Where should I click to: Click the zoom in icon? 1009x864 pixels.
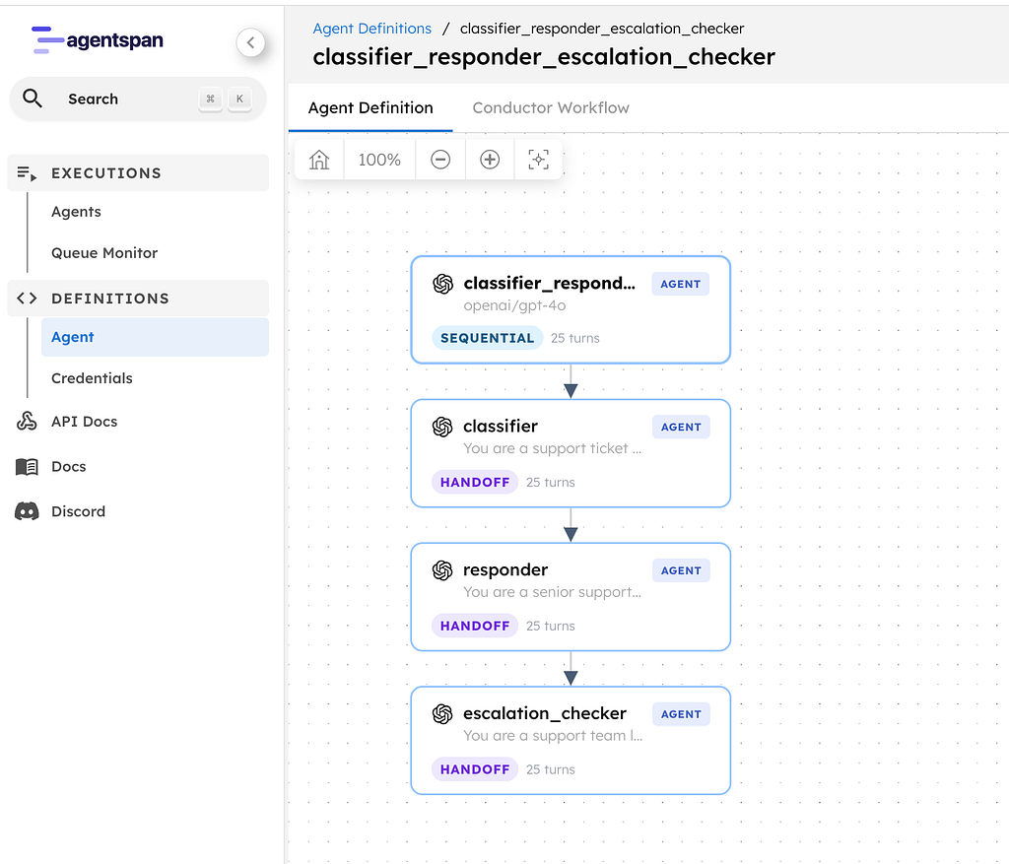[x=489, y=159]
